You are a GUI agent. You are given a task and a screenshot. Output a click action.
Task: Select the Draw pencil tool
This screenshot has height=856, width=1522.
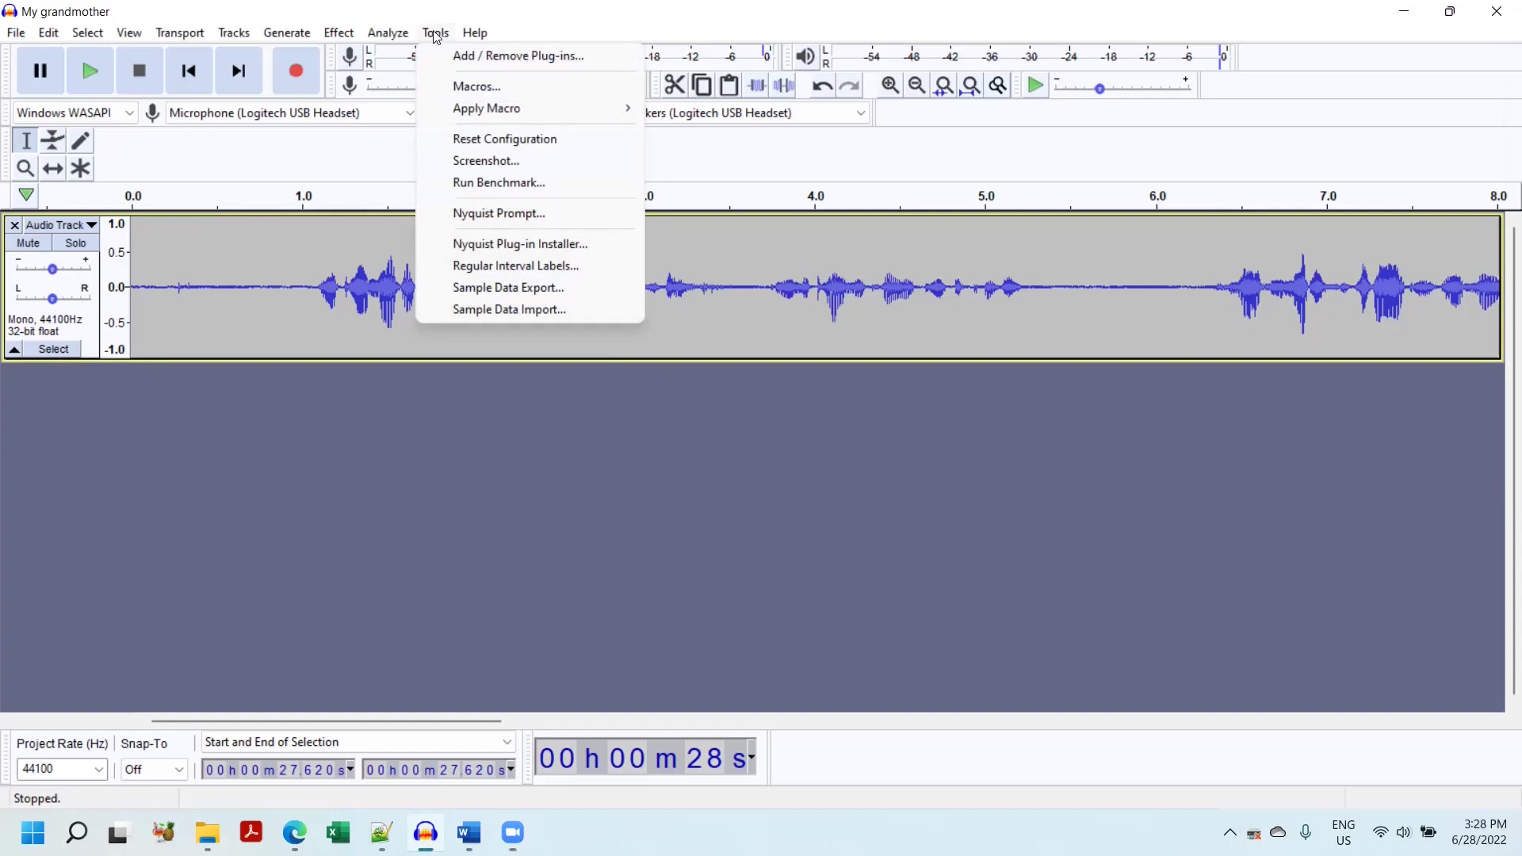[81, 141]
